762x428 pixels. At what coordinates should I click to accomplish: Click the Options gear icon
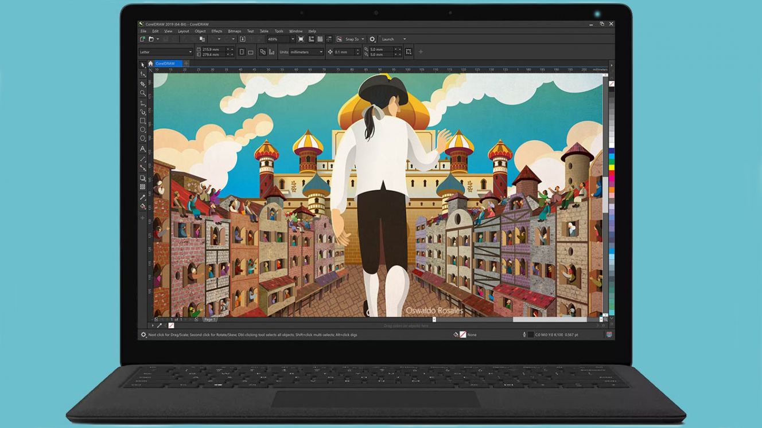point(372,39)
